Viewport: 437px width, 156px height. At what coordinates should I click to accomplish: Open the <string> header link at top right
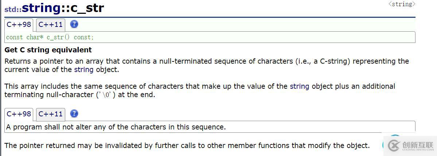(x=402, y=4)
